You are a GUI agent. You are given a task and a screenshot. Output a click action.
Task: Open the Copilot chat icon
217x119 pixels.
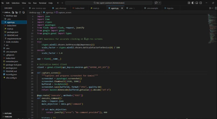[156, 3]
